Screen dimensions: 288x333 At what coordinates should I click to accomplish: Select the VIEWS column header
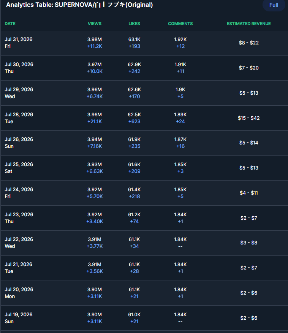[95, 24]
